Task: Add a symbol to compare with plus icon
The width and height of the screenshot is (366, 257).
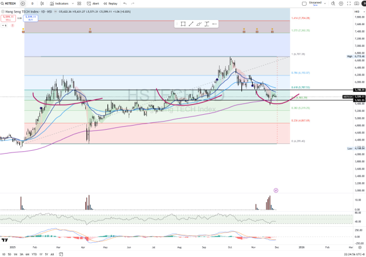Action: tap(23, 3)
